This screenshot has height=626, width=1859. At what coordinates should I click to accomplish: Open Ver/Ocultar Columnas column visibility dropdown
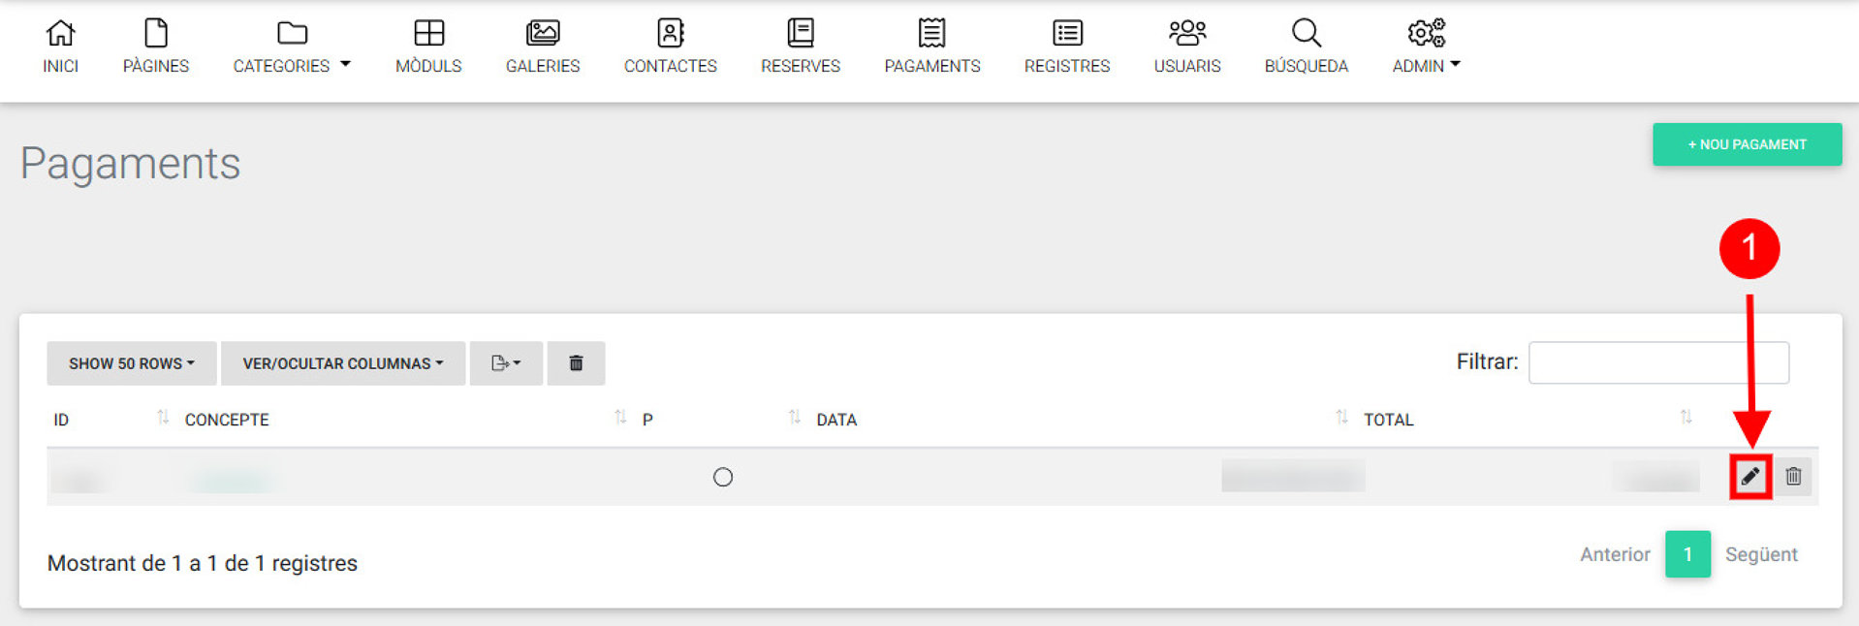(342, 363)
